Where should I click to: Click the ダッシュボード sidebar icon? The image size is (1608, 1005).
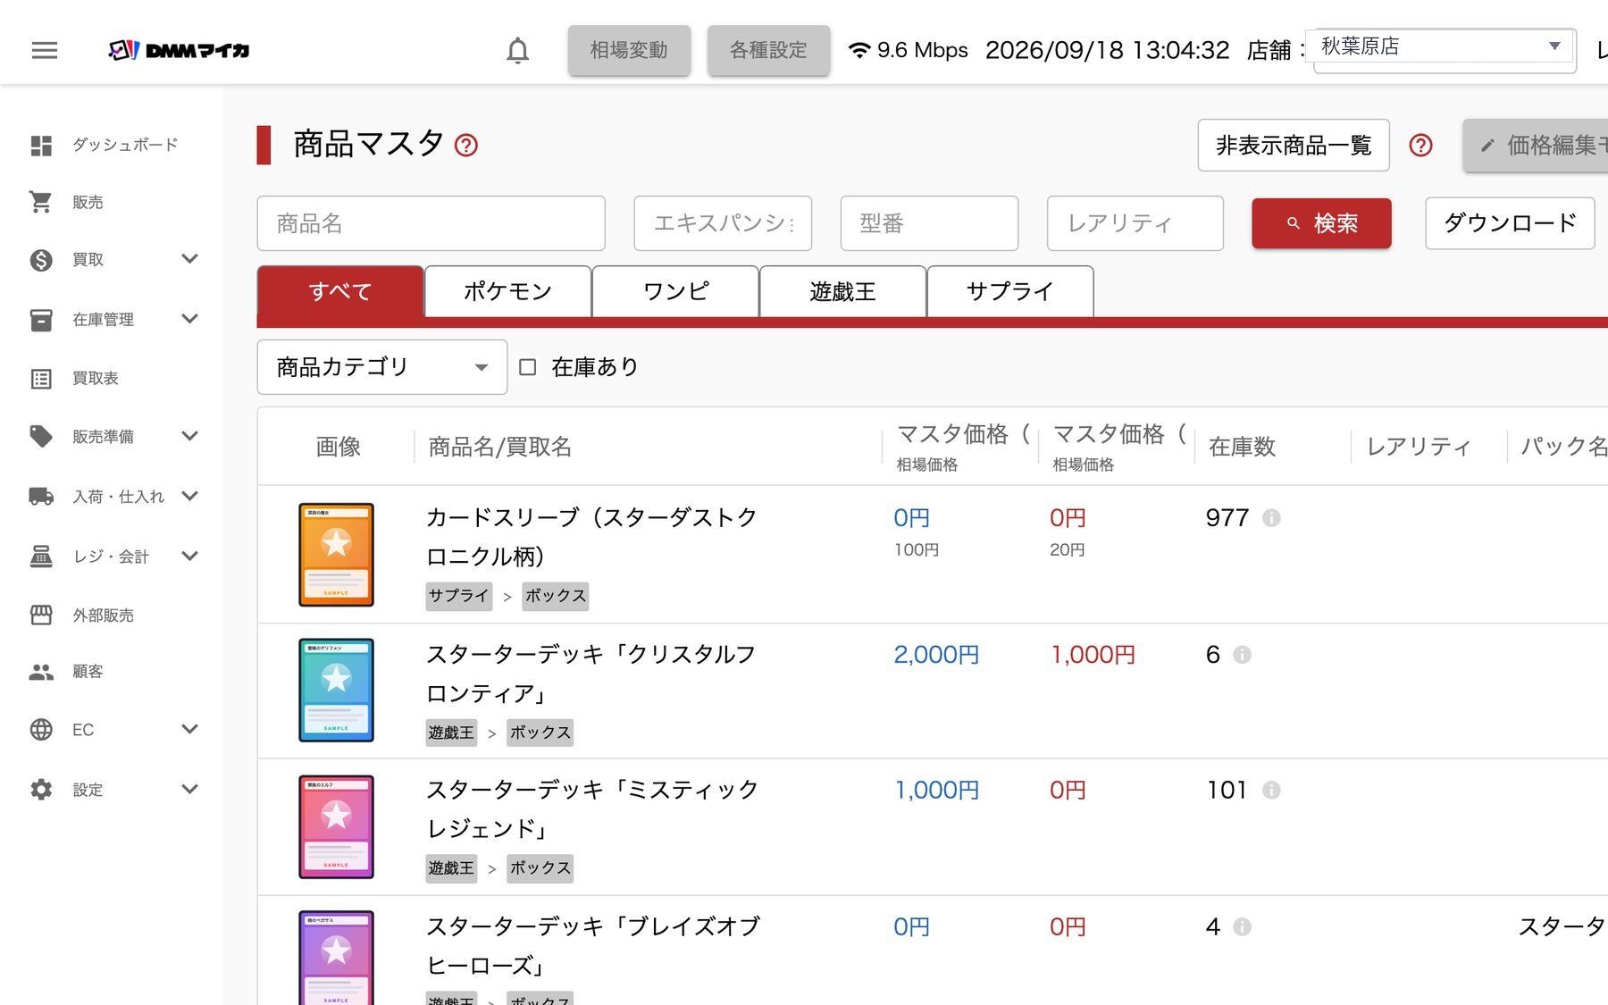pyautogui.click(x=41, y=145)
